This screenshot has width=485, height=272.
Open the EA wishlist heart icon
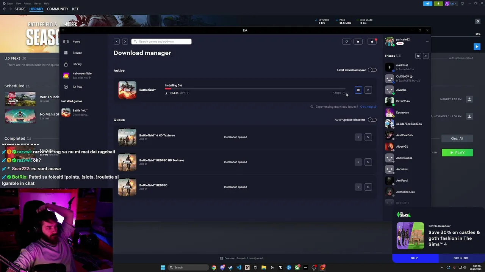[x=347, y=42]
